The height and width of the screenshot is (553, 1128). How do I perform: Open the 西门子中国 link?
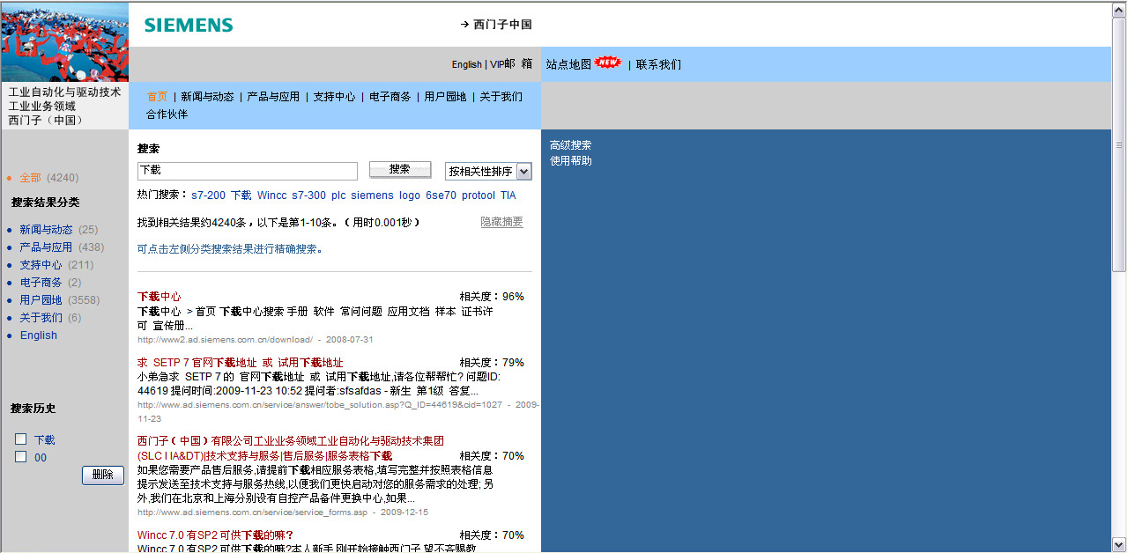[x=502, y=25]
